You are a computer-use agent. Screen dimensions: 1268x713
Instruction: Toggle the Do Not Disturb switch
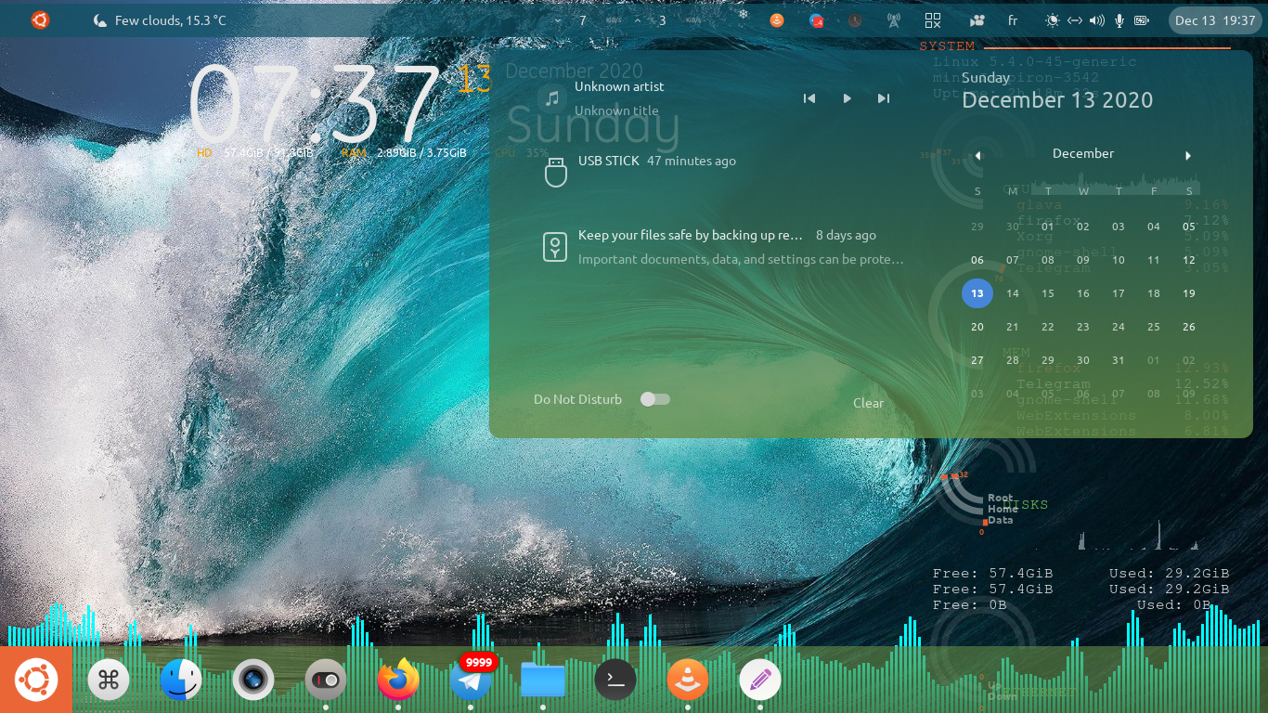(655, 399)
